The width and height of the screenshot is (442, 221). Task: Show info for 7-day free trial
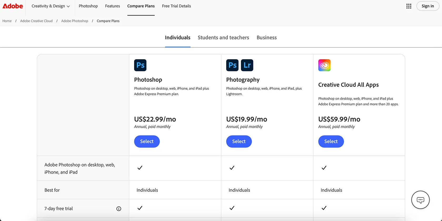click(119, 209)
